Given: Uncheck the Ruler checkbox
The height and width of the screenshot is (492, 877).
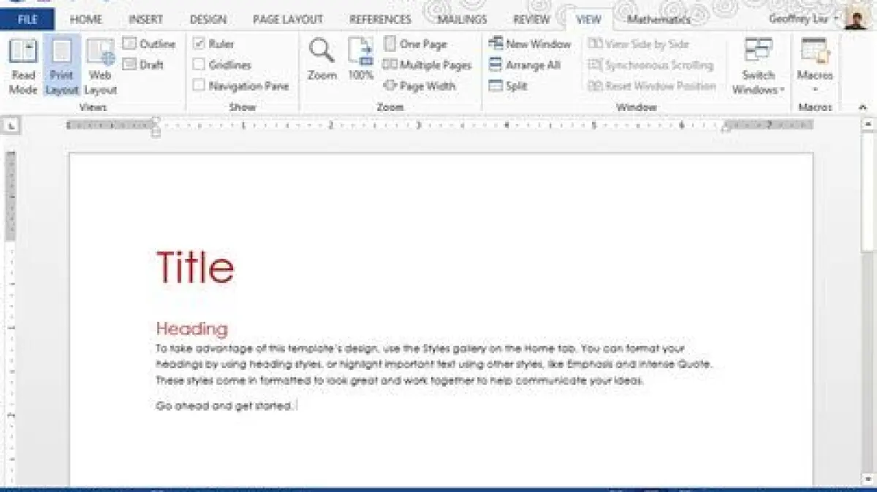Looking at the screenshot, I should click(x=199, y=44).
